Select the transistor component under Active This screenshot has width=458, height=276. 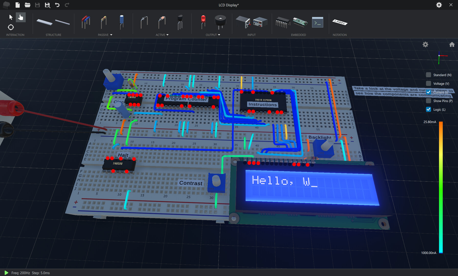tap(180, 22)
